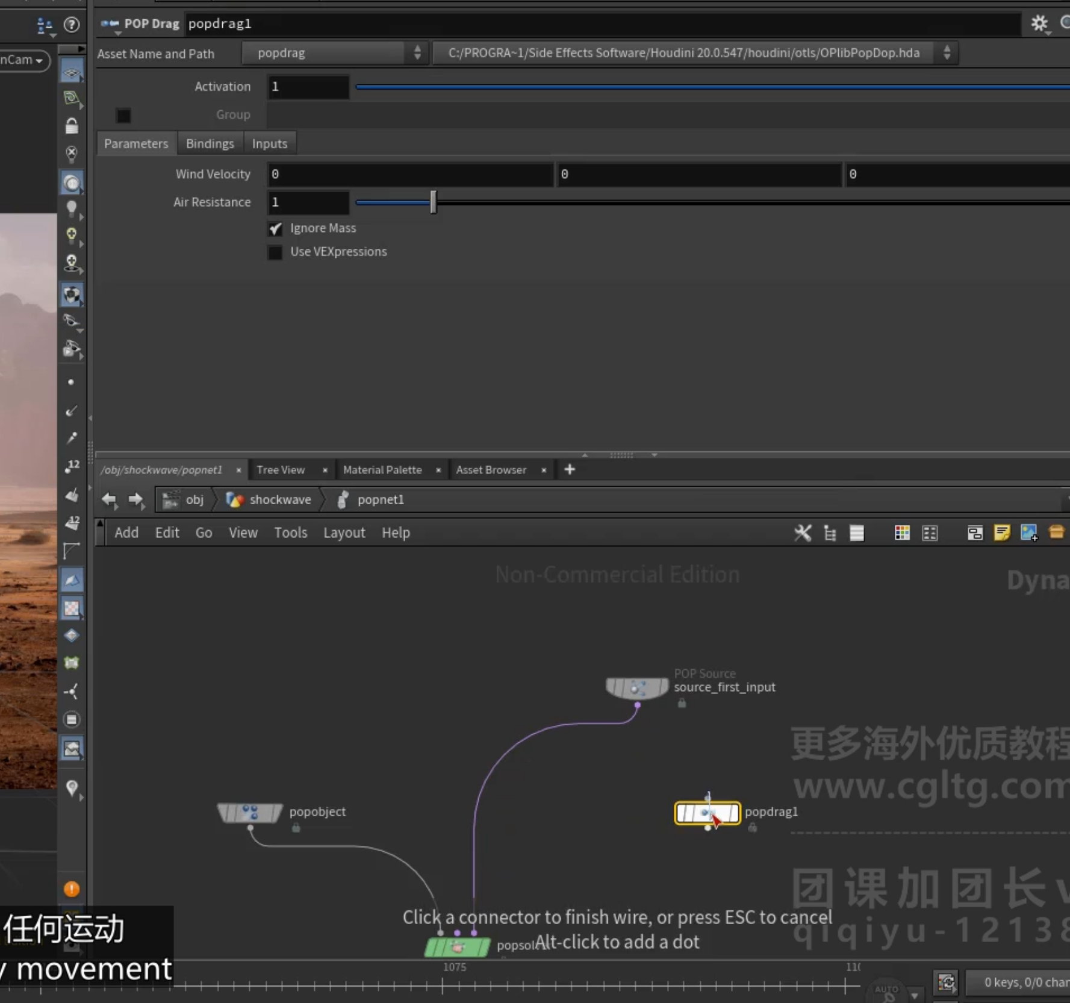Open the camera selection dropdown
The height and width of the screenshot is (1003, 1070).
click(x=24, y=60)
